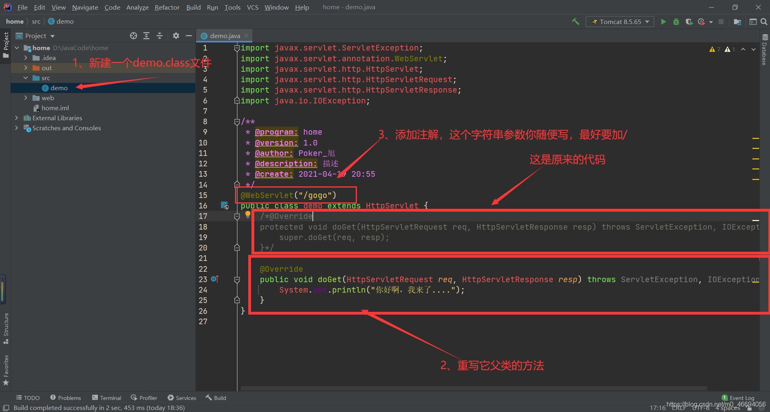
Task: Open the Structure tool window
Action: point(6,328)
